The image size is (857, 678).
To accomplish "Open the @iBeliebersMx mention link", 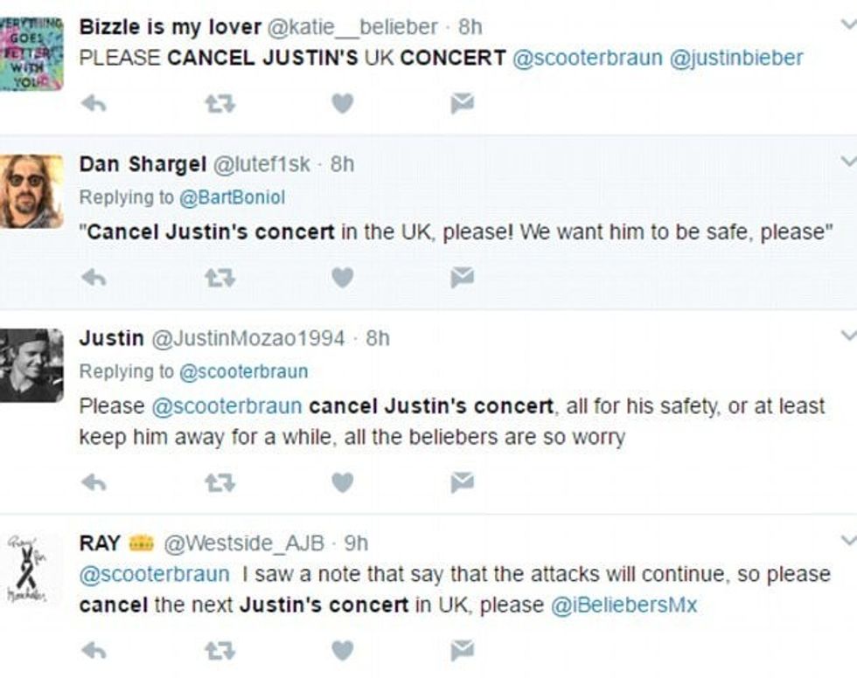I will tap(624, 605).
